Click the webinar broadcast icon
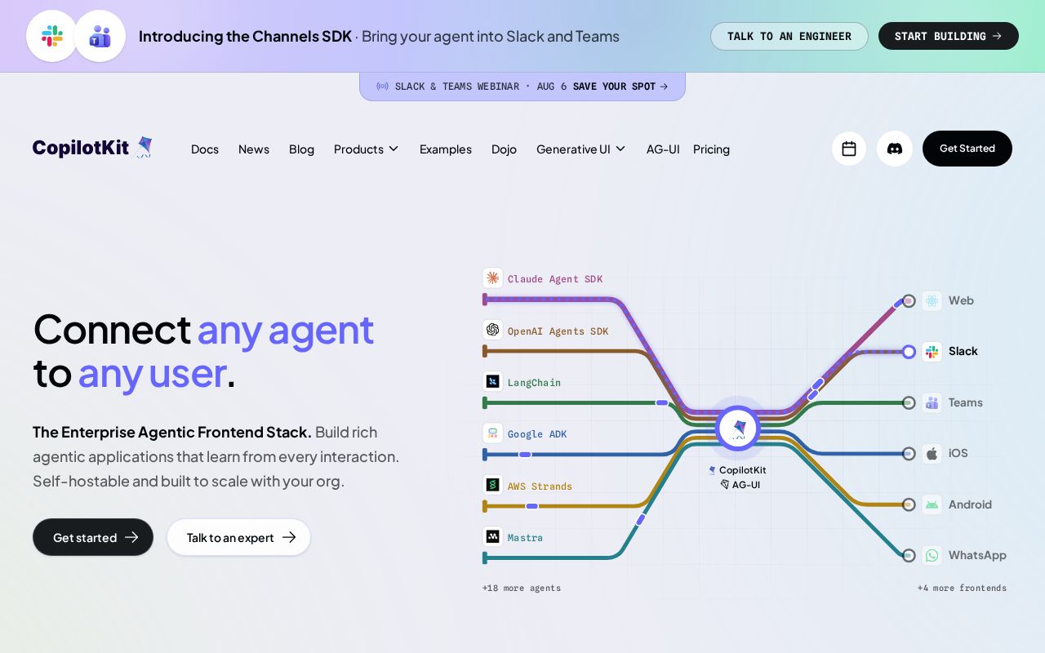 (x=382, y=87)
